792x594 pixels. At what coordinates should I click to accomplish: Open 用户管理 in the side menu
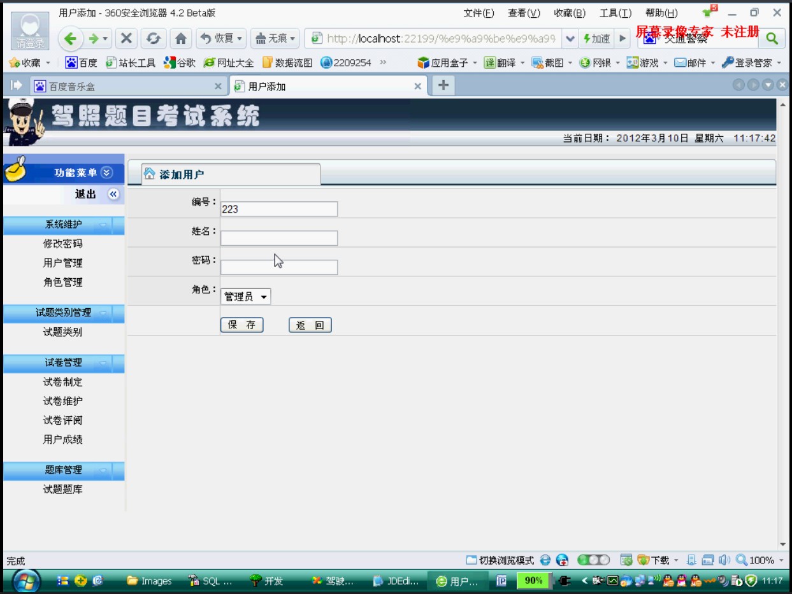(x=62, y=263)
